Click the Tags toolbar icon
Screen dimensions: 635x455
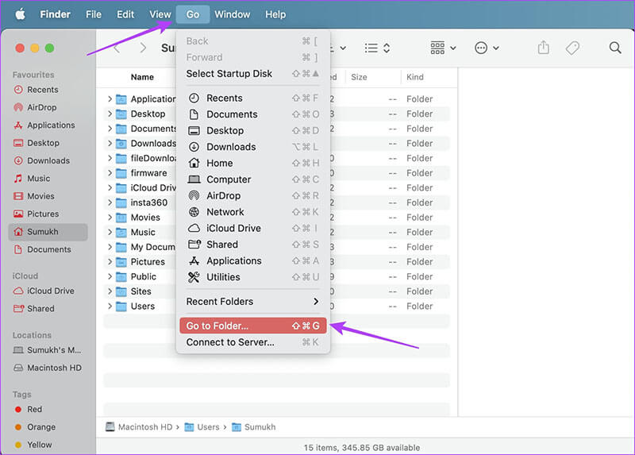572,48
